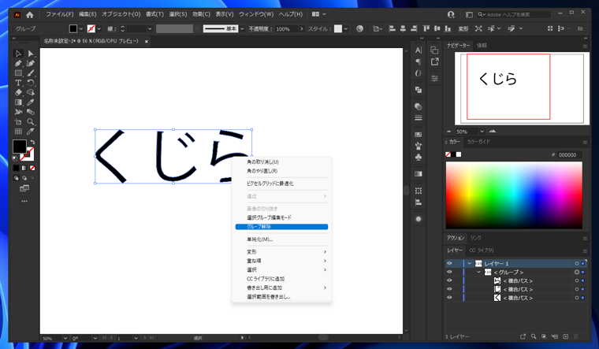
Task: Click Locate Object magnifier in Layers panel
Action: click(x=534, y=336)
